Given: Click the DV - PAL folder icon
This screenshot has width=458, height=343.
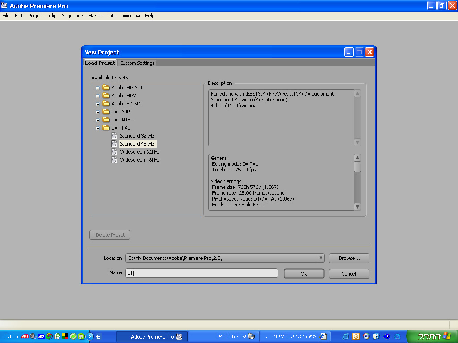Looking at the screenshot, I should [x=106, y=128].
